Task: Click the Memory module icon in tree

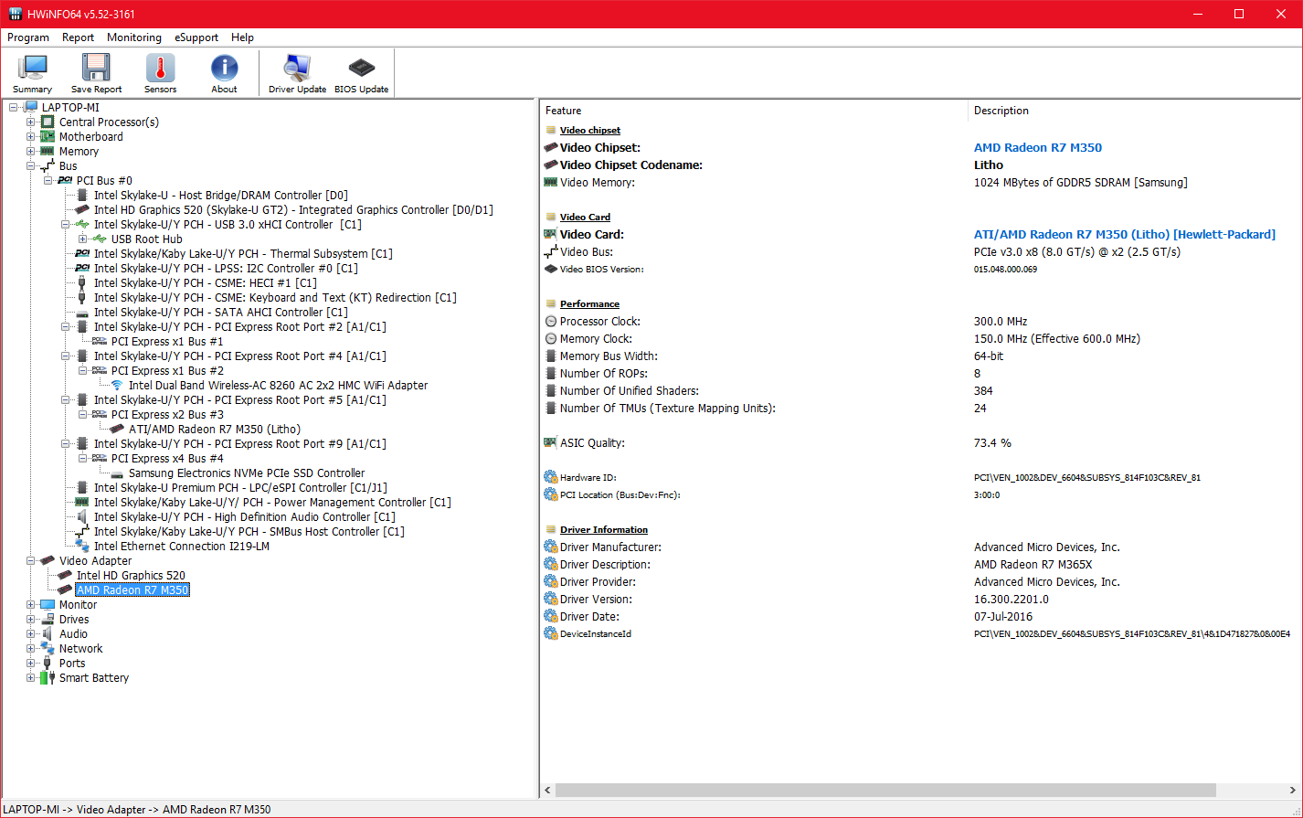Action: (48, 151)
